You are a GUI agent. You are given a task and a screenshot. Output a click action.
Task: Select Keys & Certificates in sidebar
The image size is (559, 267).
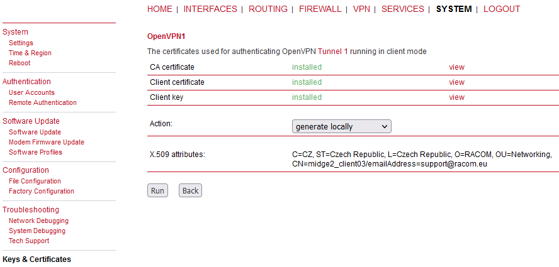[37, 259]
